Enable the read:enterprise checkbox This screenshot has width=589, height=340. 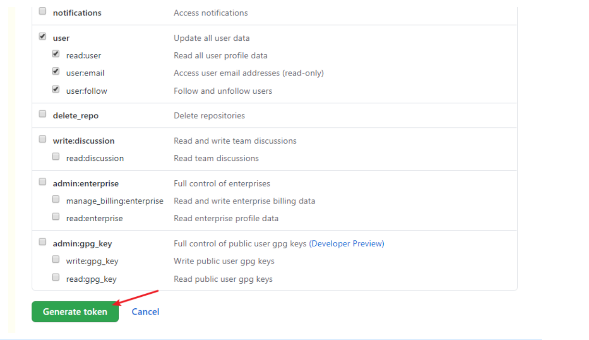(x=56, y=216)
